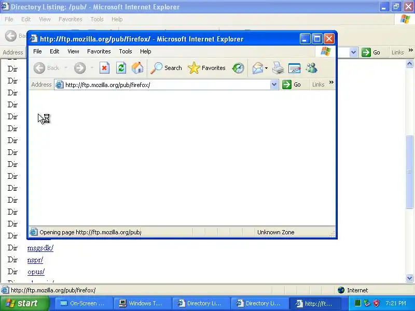This screenshot has width=415, height=311.
Task: Switch to Windows T... taskbar button
Action: click(x=142, y=303)
